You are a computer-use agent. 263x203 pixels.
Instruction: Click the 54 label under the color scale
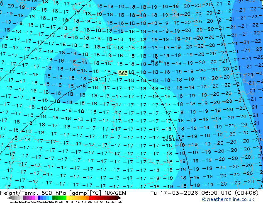tap(119, 202)
